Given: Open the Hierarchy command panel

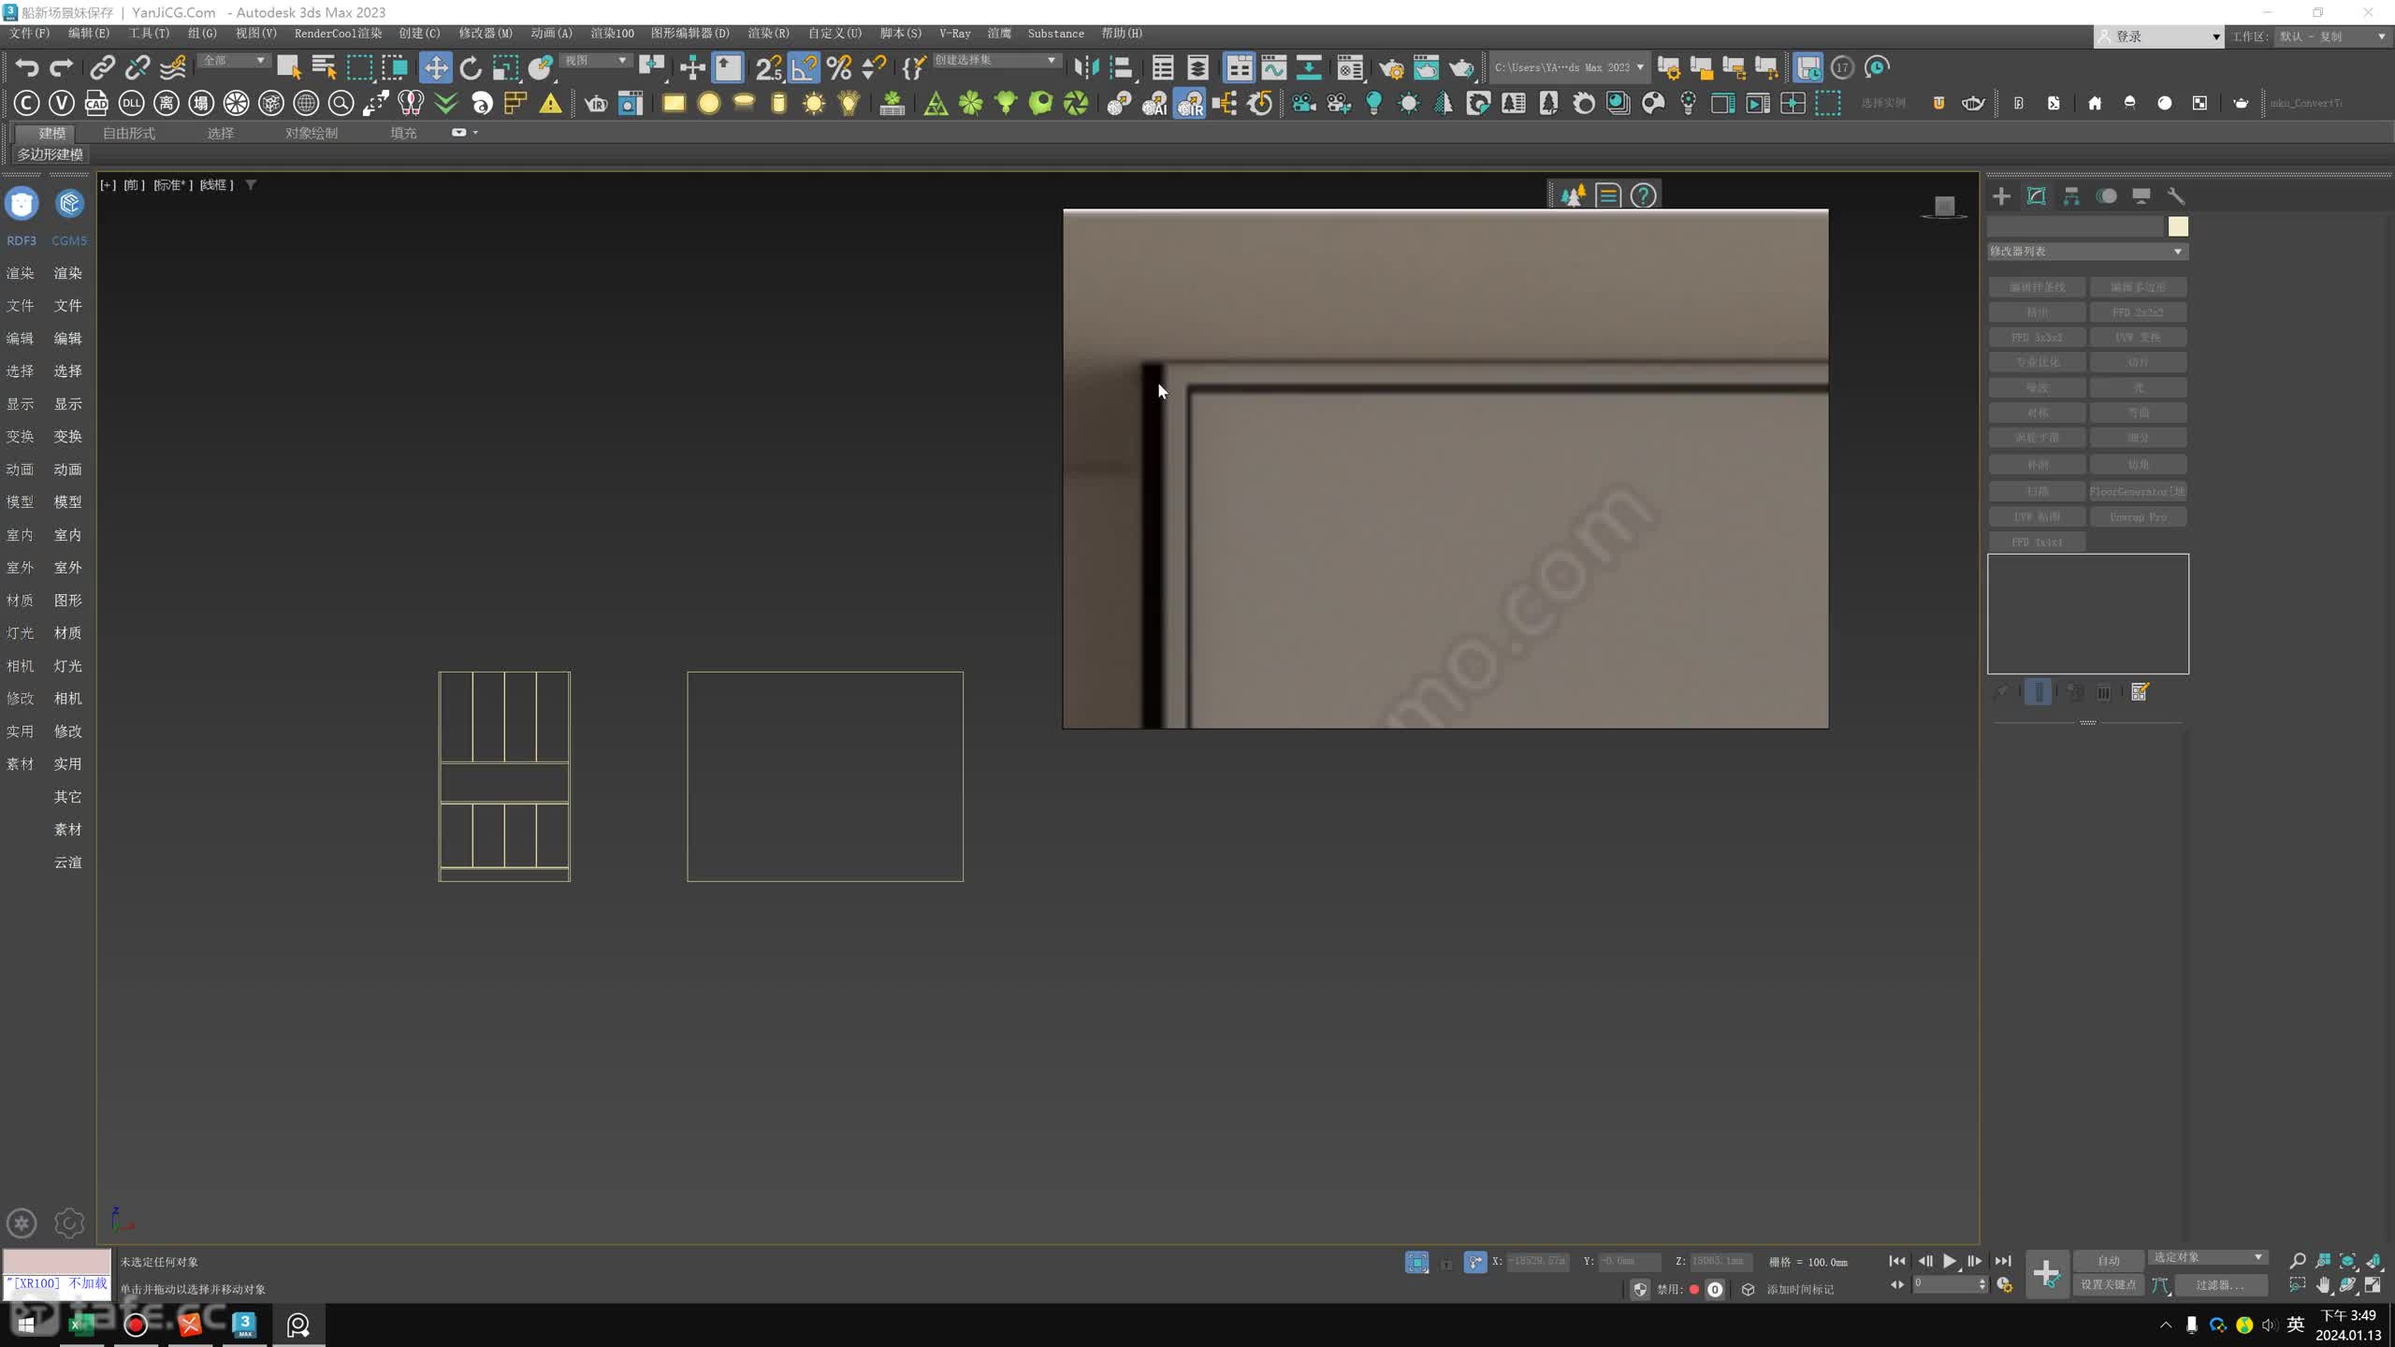Looking at the screenshot, I should click(2071, 196).
